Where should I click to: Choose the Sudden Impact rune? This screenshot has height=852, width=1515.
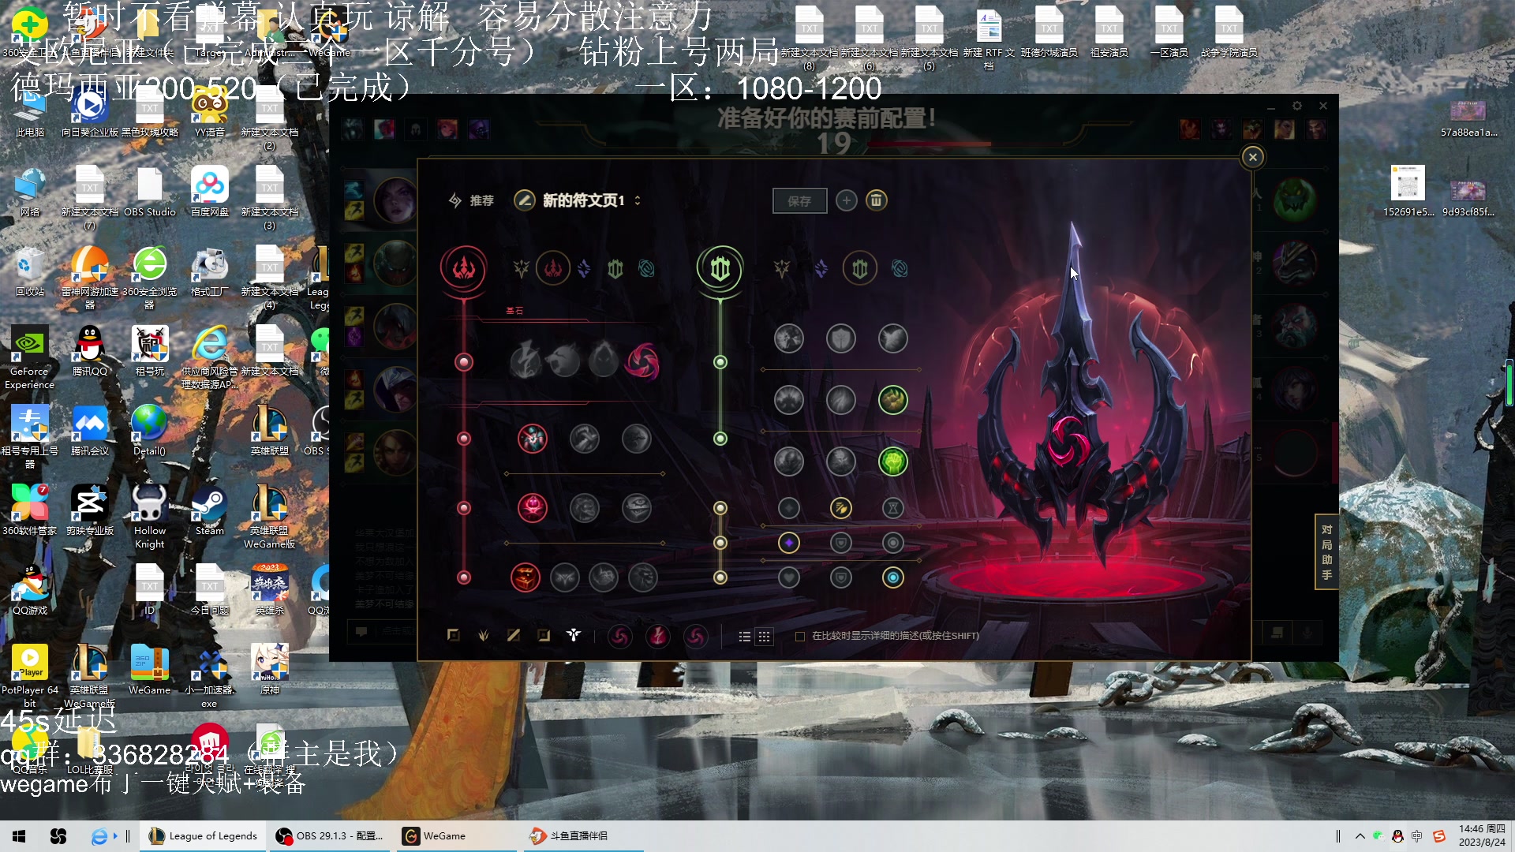[637, 439]
